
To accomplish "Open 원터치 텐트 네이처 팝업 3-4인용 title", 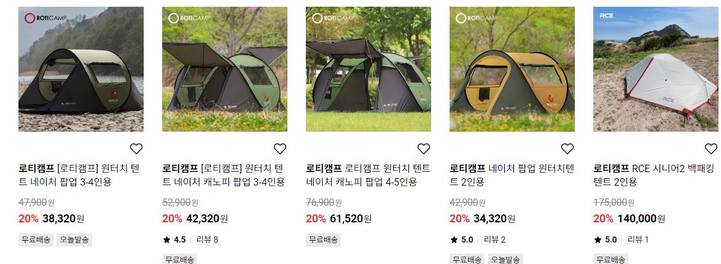I will (79, 175).
